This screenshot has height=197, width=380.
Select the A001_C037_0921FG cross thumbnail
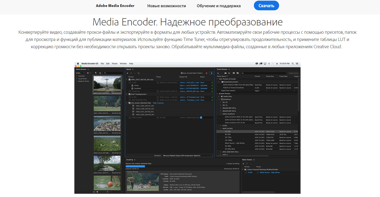pyautogui.click(x=107, y=84)
